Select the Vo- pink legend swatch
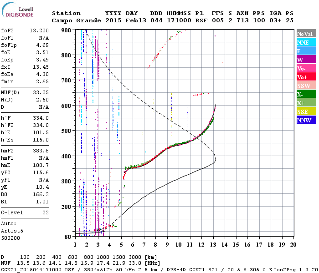Screen dimensions: 319x273 (306, 68)
